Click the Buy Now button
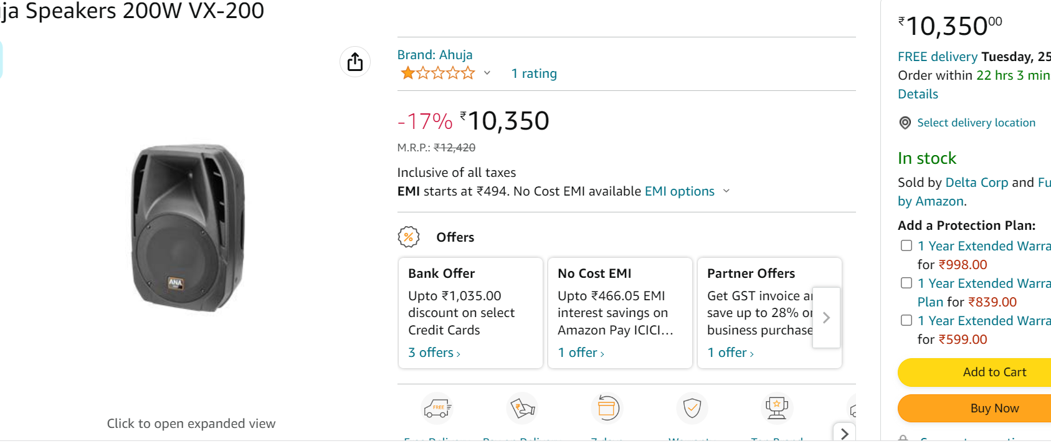The height and width of the screenshot is (446, 1051). point(994,408)
